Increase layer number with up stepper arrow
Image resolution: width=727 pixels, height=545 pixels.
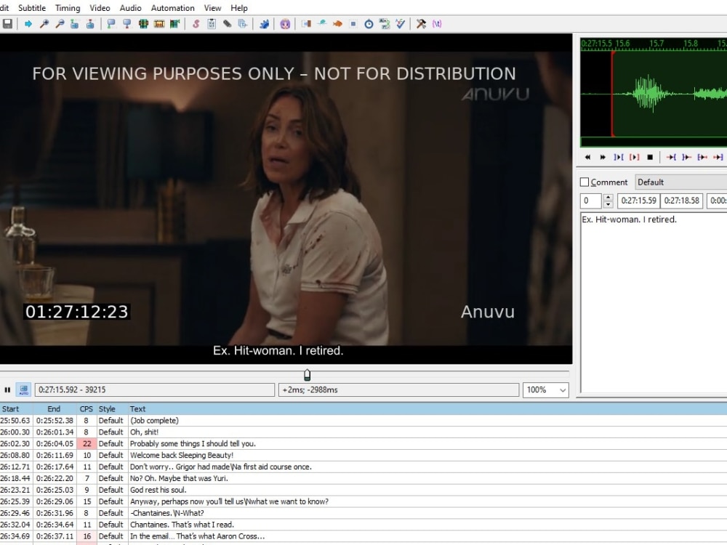click(x=608, y=198)
